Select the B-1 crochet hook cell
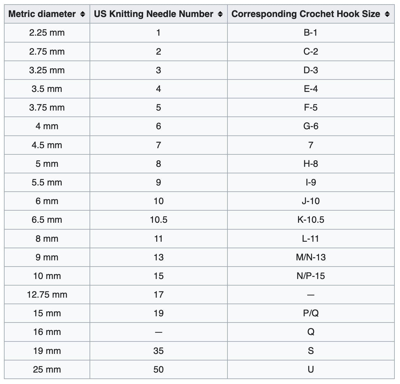The height and width of the screenshot is (384, 400). (x=310, y=33)
